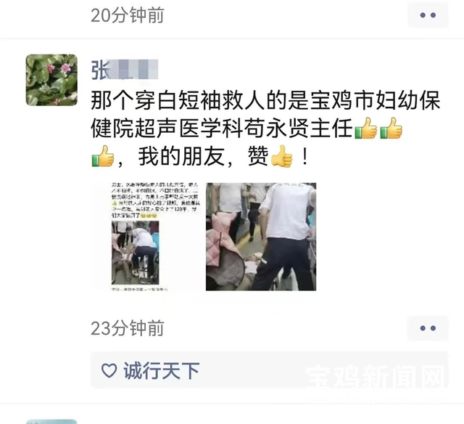
Task: Click the character 赞 in the post
Action: [x=259, y=156]
